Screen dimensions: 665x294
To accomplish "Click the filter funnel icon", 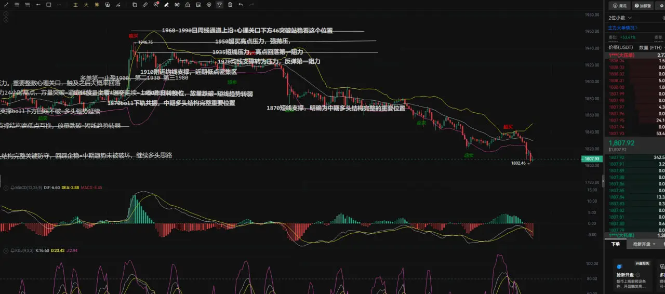I will click(219, 5).
